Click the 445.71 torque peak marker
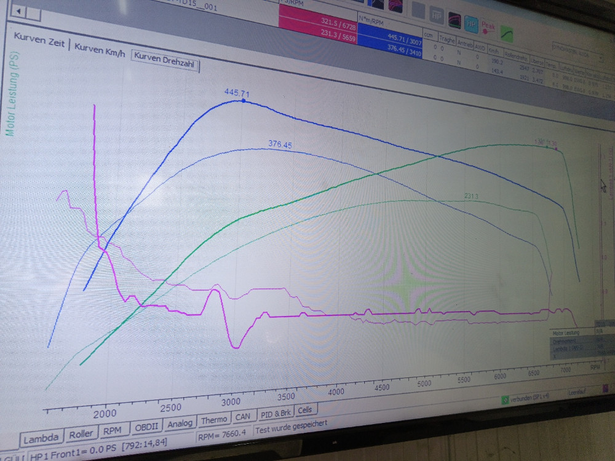The height and width of the screenshot is (461, 615). 243,100
